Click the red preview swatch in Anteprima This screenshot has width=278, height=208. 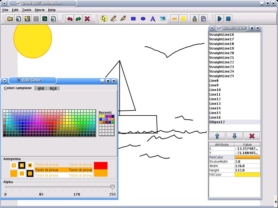pos(101,165)
